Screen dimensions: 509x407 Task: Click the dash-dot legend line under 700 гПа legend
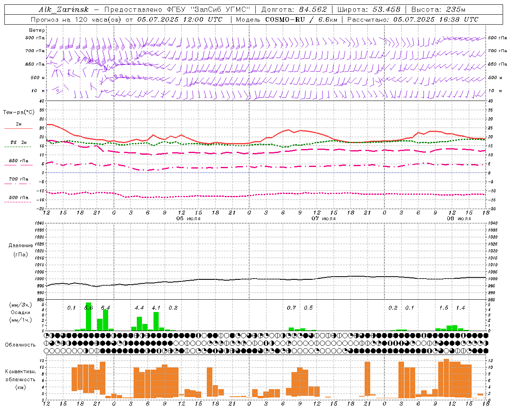coord(17,184)
